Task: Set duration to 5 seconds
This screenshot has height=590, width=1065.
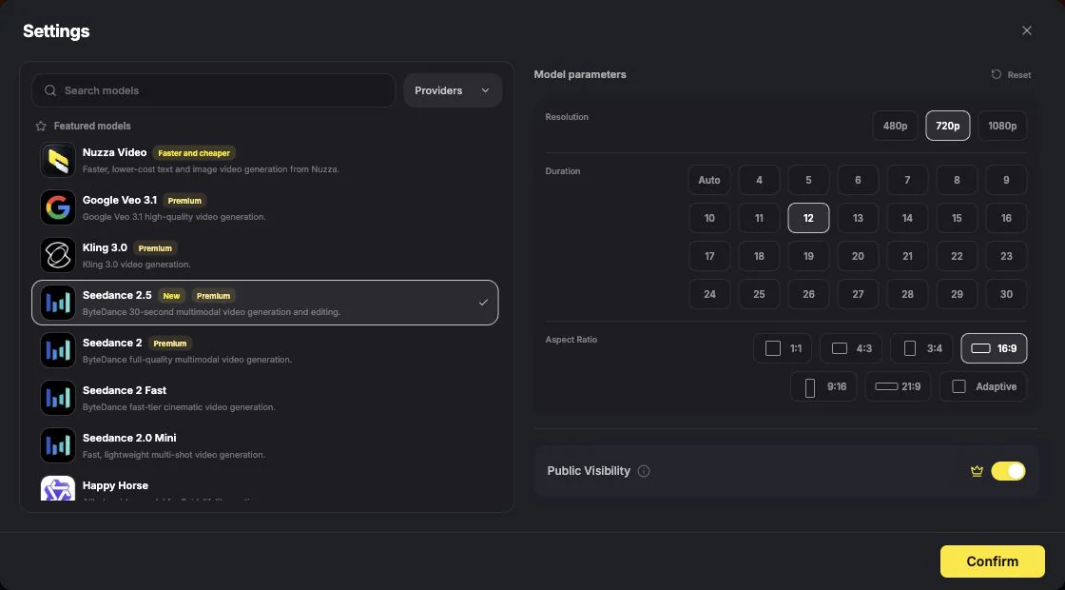Action: [808, 180]
